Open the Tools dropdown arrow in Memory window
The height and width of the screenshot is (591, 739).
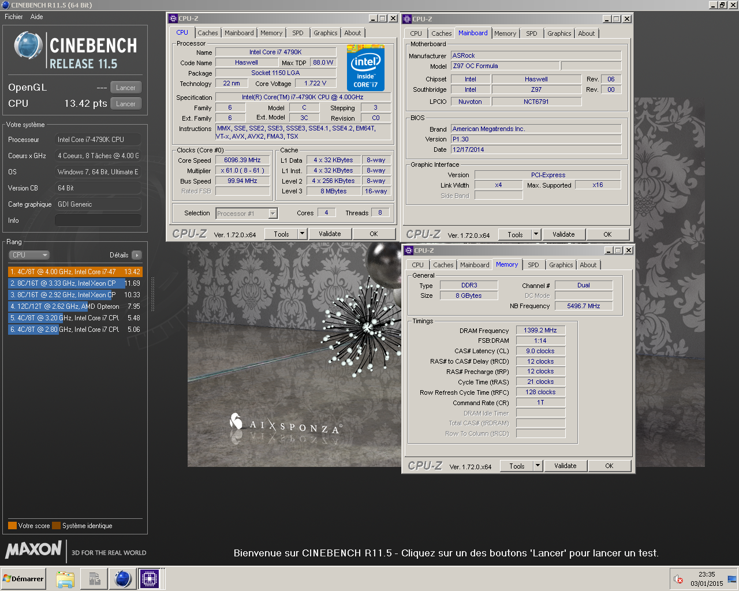tap(538, 466)
